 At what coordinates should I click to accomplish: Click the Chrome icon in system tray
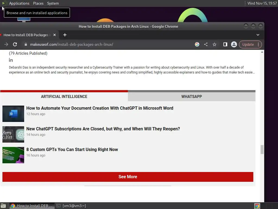pos(257,206)
